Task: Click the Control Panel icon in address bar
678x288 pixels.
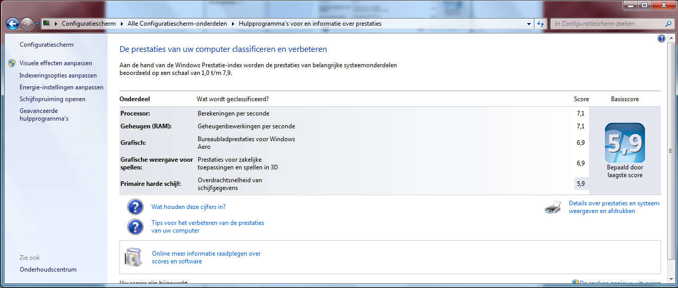Action: 46,23
